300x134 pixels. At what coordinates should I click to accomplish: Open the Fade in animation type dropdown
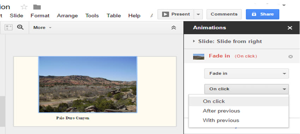pos(246,74)
